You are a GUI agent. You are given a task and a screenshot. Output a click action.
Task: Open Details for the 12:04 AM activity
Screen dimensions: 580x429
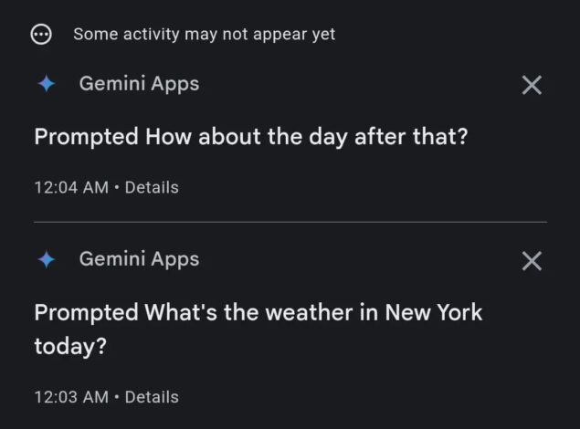(152, 187)
